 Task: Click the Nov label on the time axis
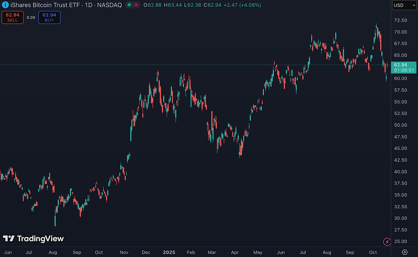[x=124, y=252]
